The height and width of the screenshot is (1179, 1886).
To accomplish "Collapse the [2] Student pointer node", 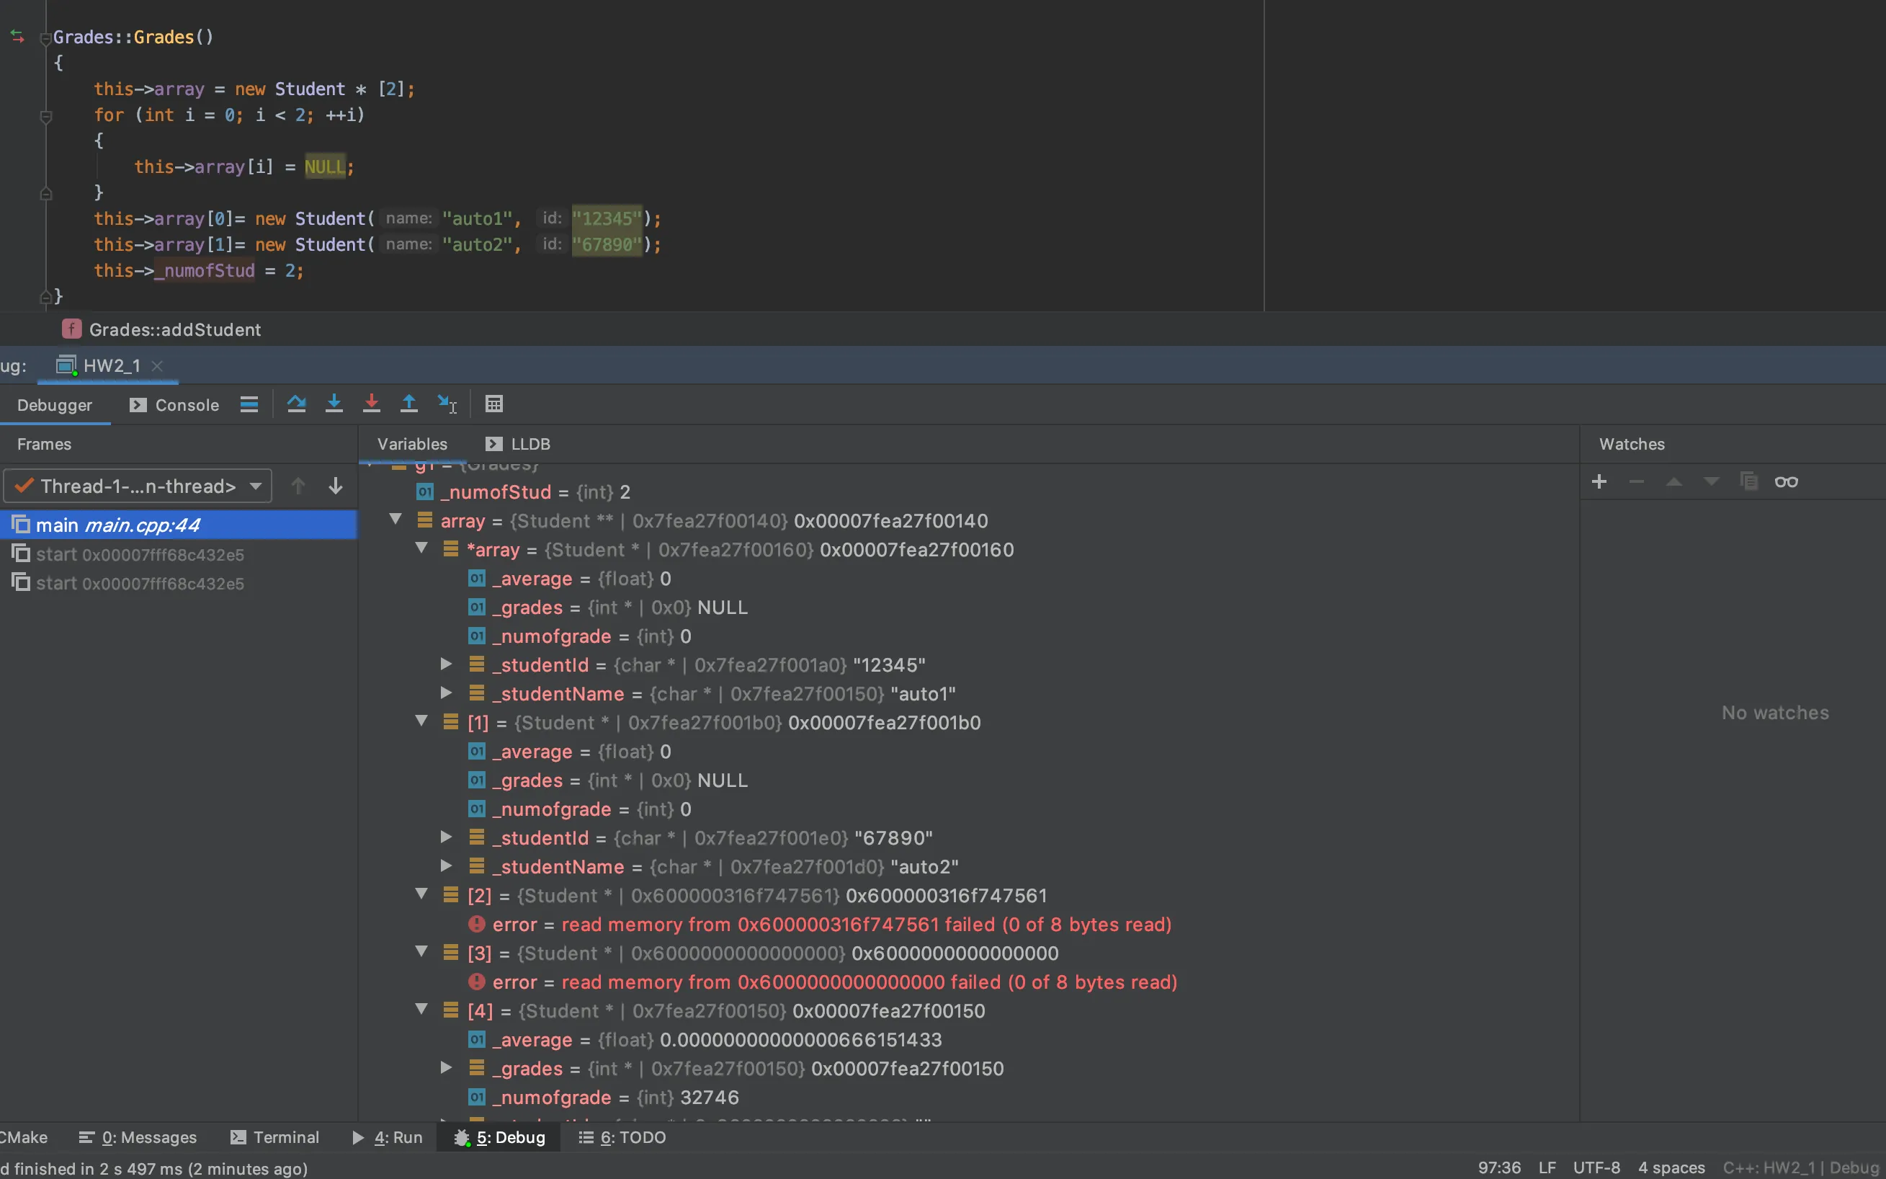I will tap(421, 894).
